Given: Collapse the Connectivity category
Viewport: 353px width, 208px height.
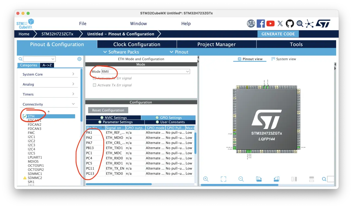Looking at the screenshot, I should pos(73,104).
